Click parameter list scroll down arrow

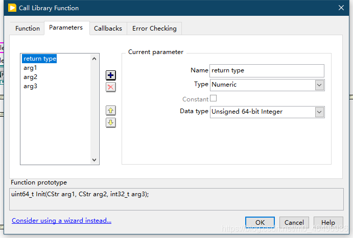pos(95,160)
